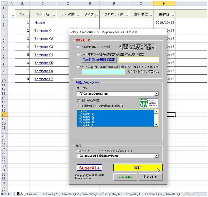Open the filter dropdown for シート名 column
Viewport: 208px width, 197px height.
[x=54, y=16]
